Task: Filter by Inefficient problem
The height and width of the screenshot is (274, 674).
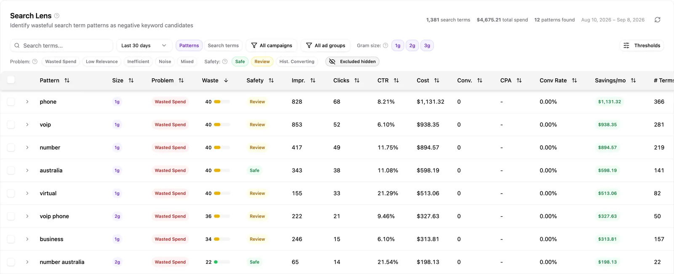Action: [138, 61]
